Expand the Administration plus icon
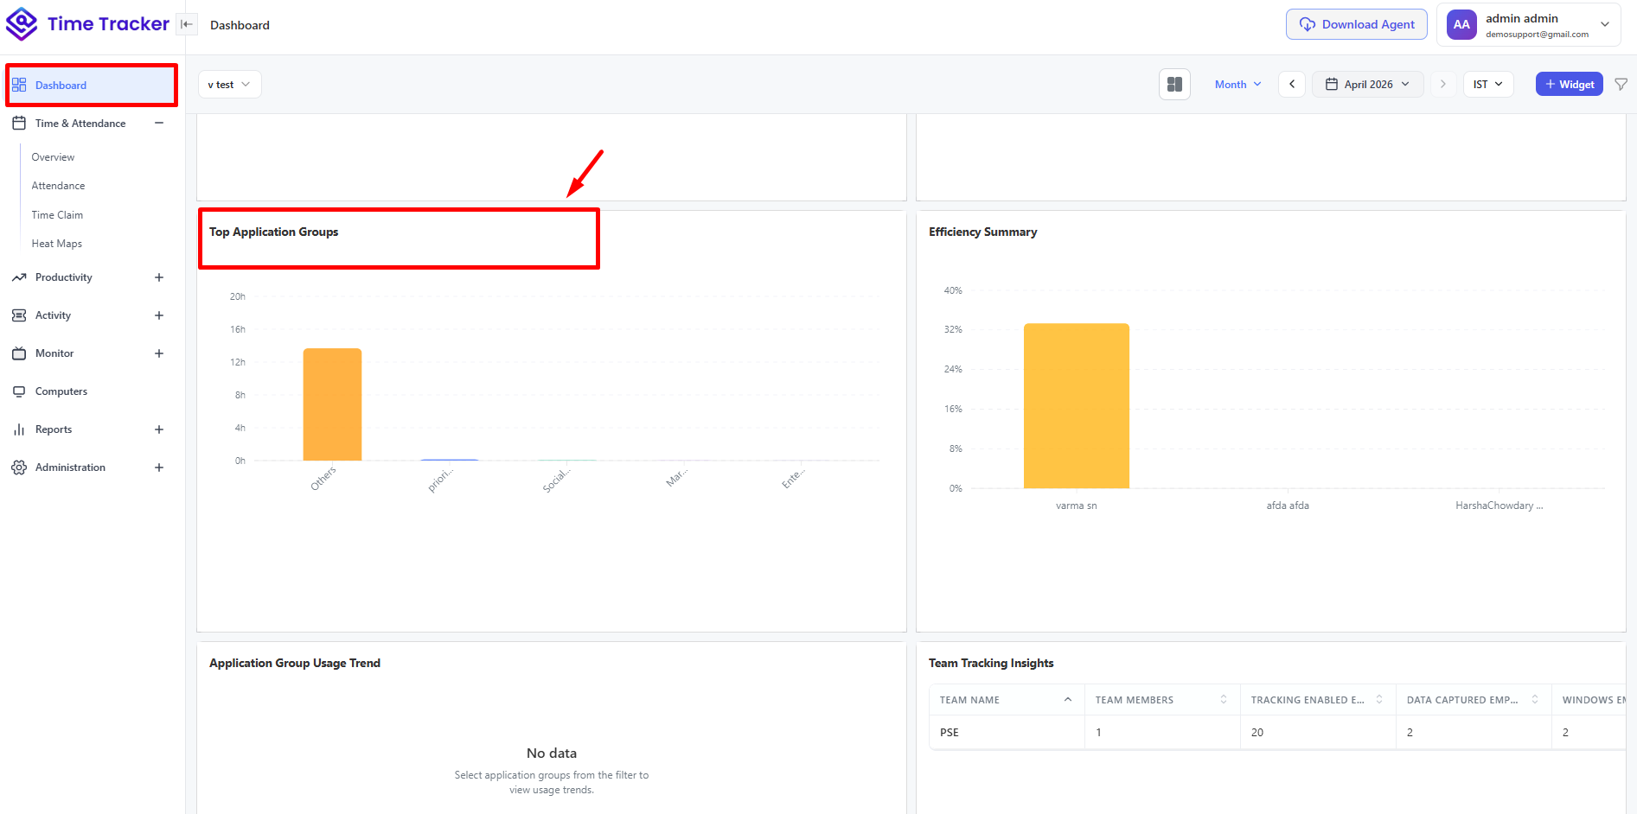Image resolution: width=1637 pixels, height=814 pixels. 159,467
